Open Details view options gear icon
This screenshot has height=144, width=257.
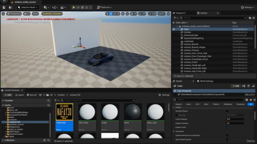click(254, 100)
